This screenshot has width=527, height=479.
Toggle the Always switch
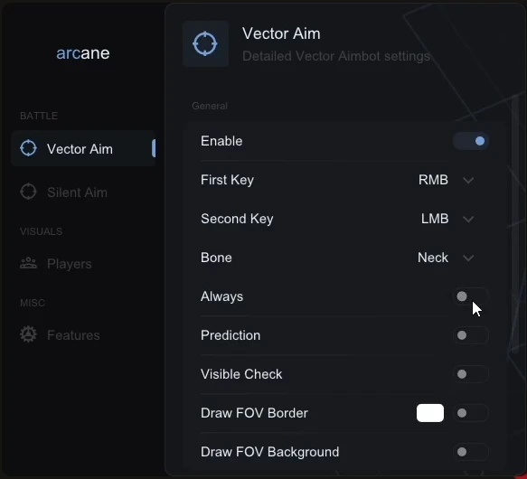click(x=471, y=296)
